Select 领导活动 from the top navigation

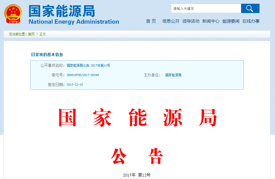191,21
